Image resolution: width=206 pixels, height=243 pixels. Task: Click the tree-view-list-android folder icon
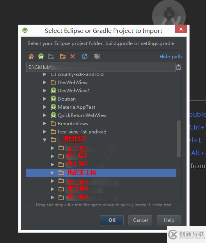tap(53, 132)
